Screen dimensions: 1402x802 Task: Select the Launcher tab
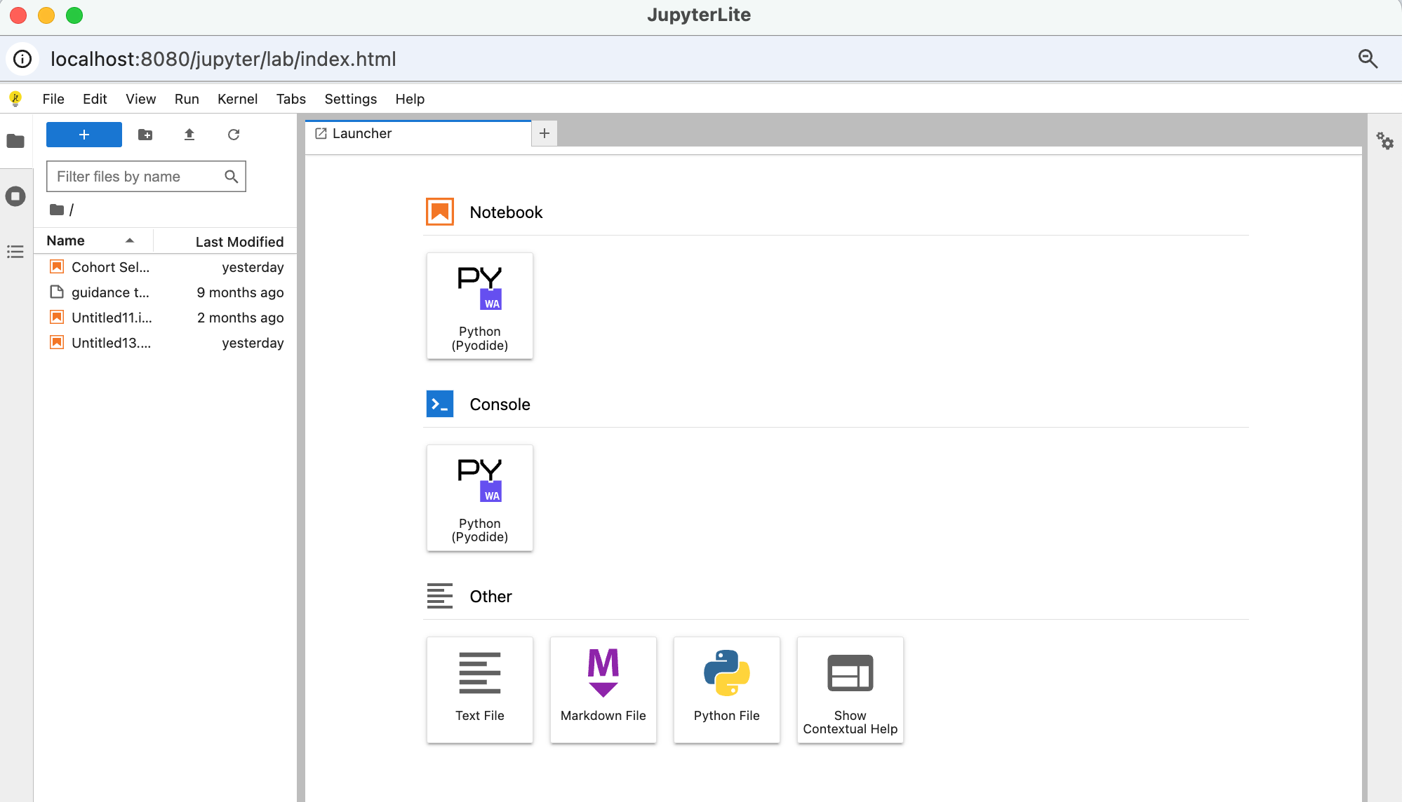pyautogui.click(x=418, y=133)
